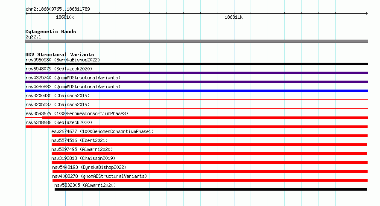Image resolution: width=380 pixels, height=206 pixels.
Task: Select the red bar under nsv5897495
Action: coord(209,154)
